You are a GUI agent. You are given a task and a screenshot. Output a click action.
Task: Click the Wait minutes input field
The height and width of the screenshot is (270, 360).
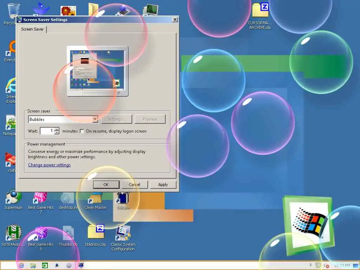coord(47,131)
